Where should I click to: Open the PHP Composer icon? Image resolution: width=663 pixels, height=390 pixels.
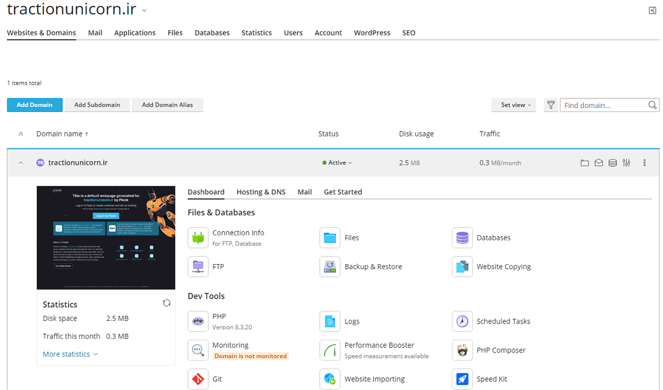[462, 350]
